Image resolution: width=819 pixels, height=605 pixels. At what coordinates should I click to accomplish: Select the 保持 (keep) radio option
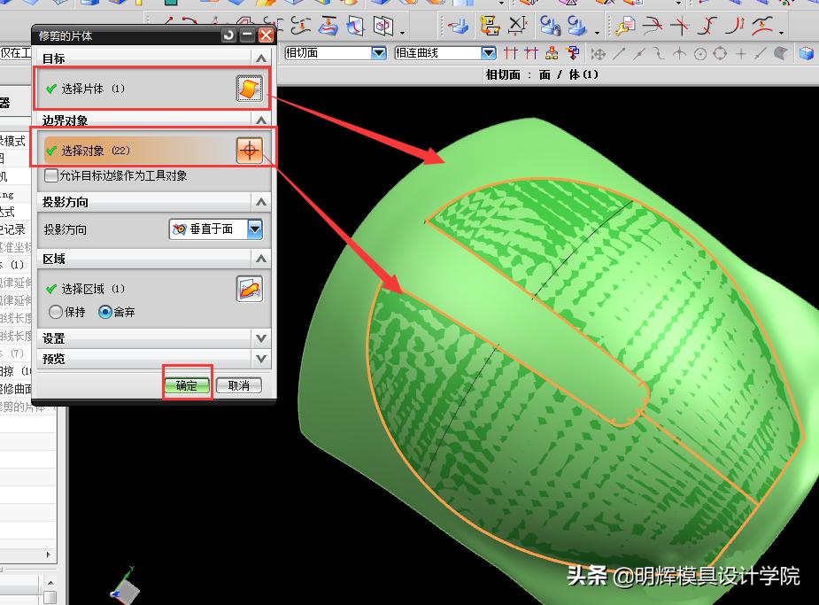tap(56, 312)
